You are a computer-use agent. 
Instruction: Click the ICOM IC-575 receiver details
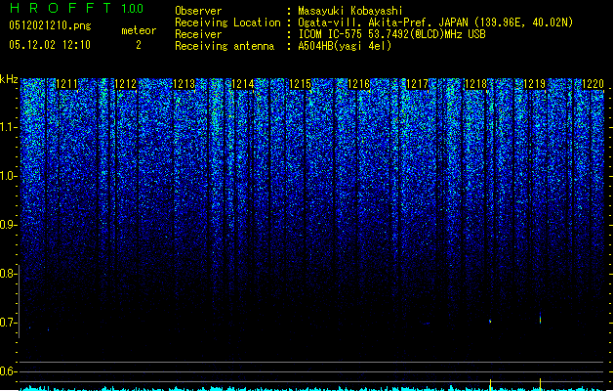[x=391, y=34]
